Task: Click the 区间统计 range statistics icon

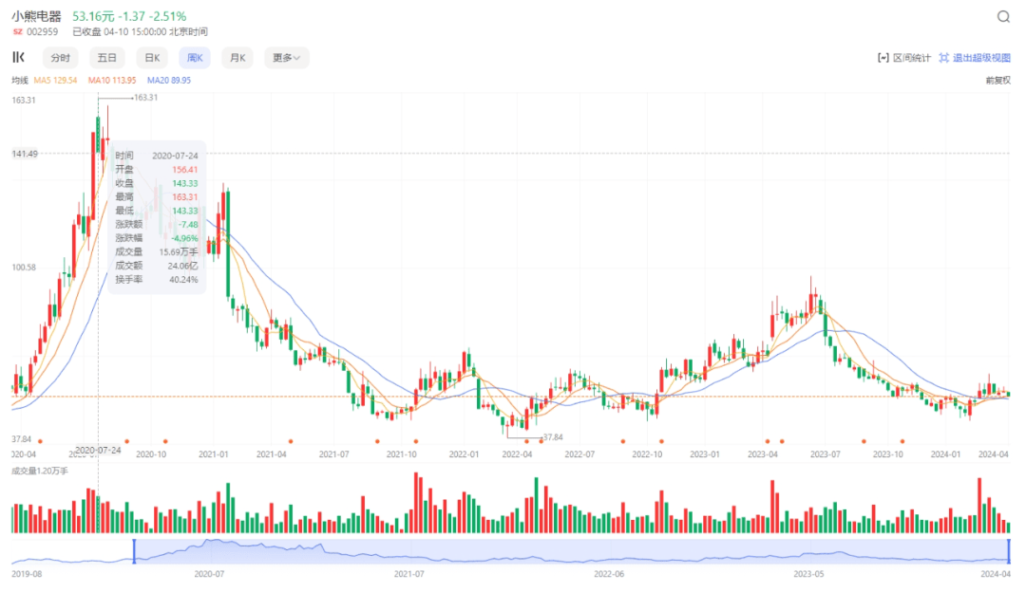Action: pos(883,58)
